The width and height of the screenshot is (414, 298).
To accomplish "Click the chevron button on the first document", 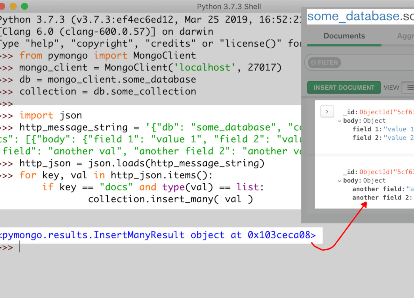I will pyautogui.click(x=327, y=112).
